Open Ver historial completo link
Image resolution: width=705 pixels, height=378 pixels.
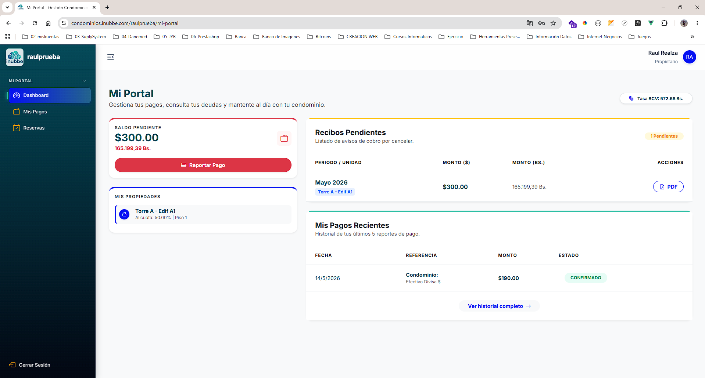pos(499,306)
